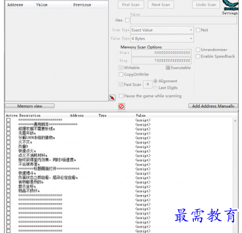Activate the 快速点火 script checkbox

pyautogui.click(x=8, y=151)
